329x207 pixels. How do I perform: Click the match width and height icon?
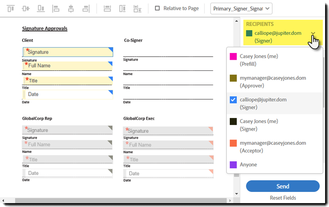pos(137,8)
